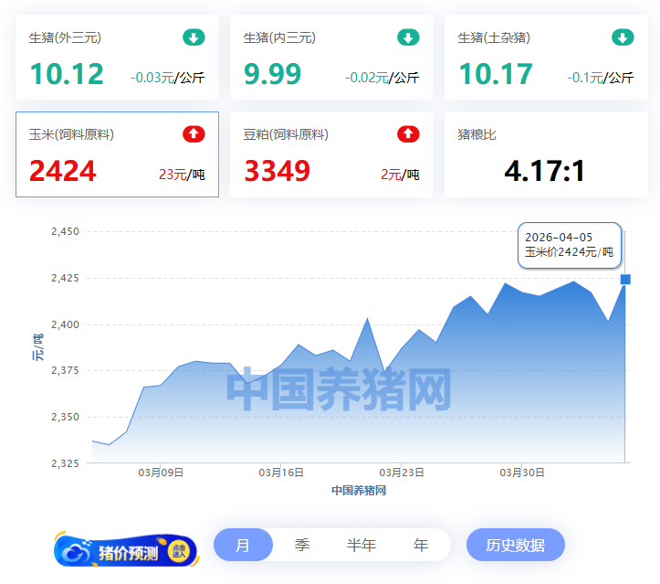Image resolution: width=660 pixels, height=584 pixels.
Task: Click the yellow round badge on 猪价预测 banner
Action: pyautogui.click(x=178, y=551)
